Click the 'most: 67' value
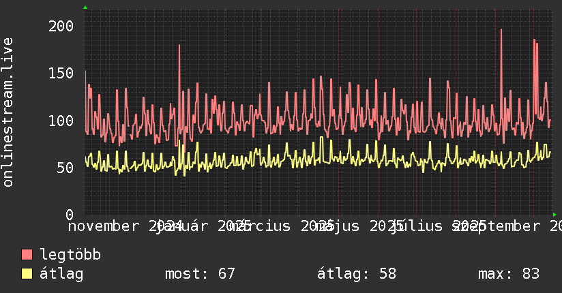Screen dimensions: 562x293 click(200, 274)
